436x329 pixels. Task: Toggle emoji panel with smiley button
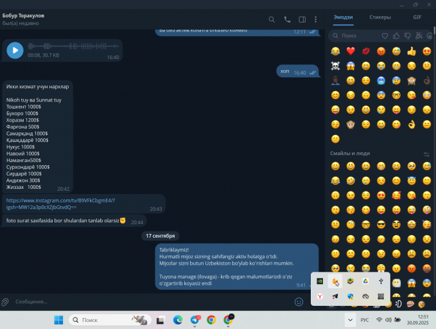(299, 302)
